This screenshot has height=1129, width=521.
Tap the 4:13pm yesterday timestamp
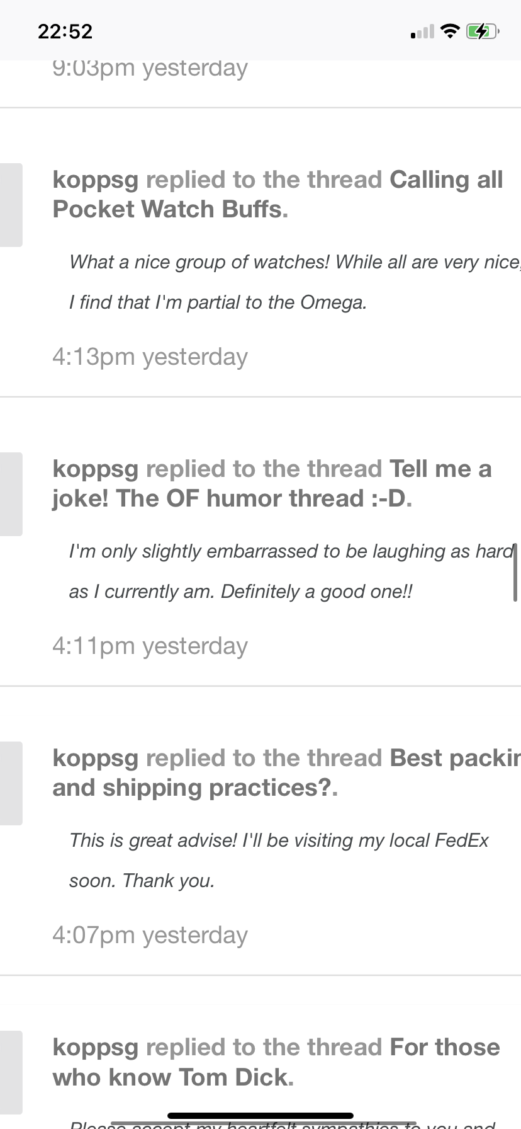(x=150, y=357)
